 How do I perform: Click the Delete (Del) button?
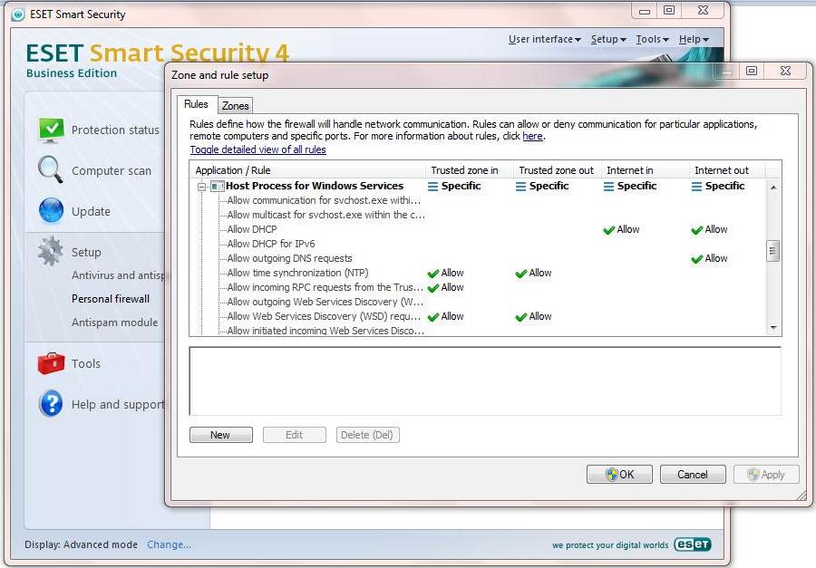(367, 435)
